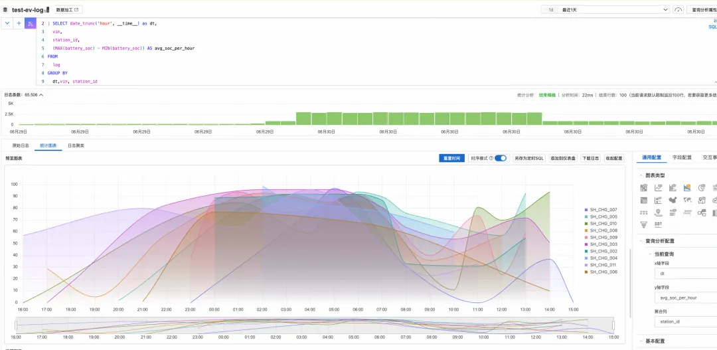The image size is (717, 350).
Task: Toggle SH_CHG_002 series in chart legend
Action: [x=601, y=251]
